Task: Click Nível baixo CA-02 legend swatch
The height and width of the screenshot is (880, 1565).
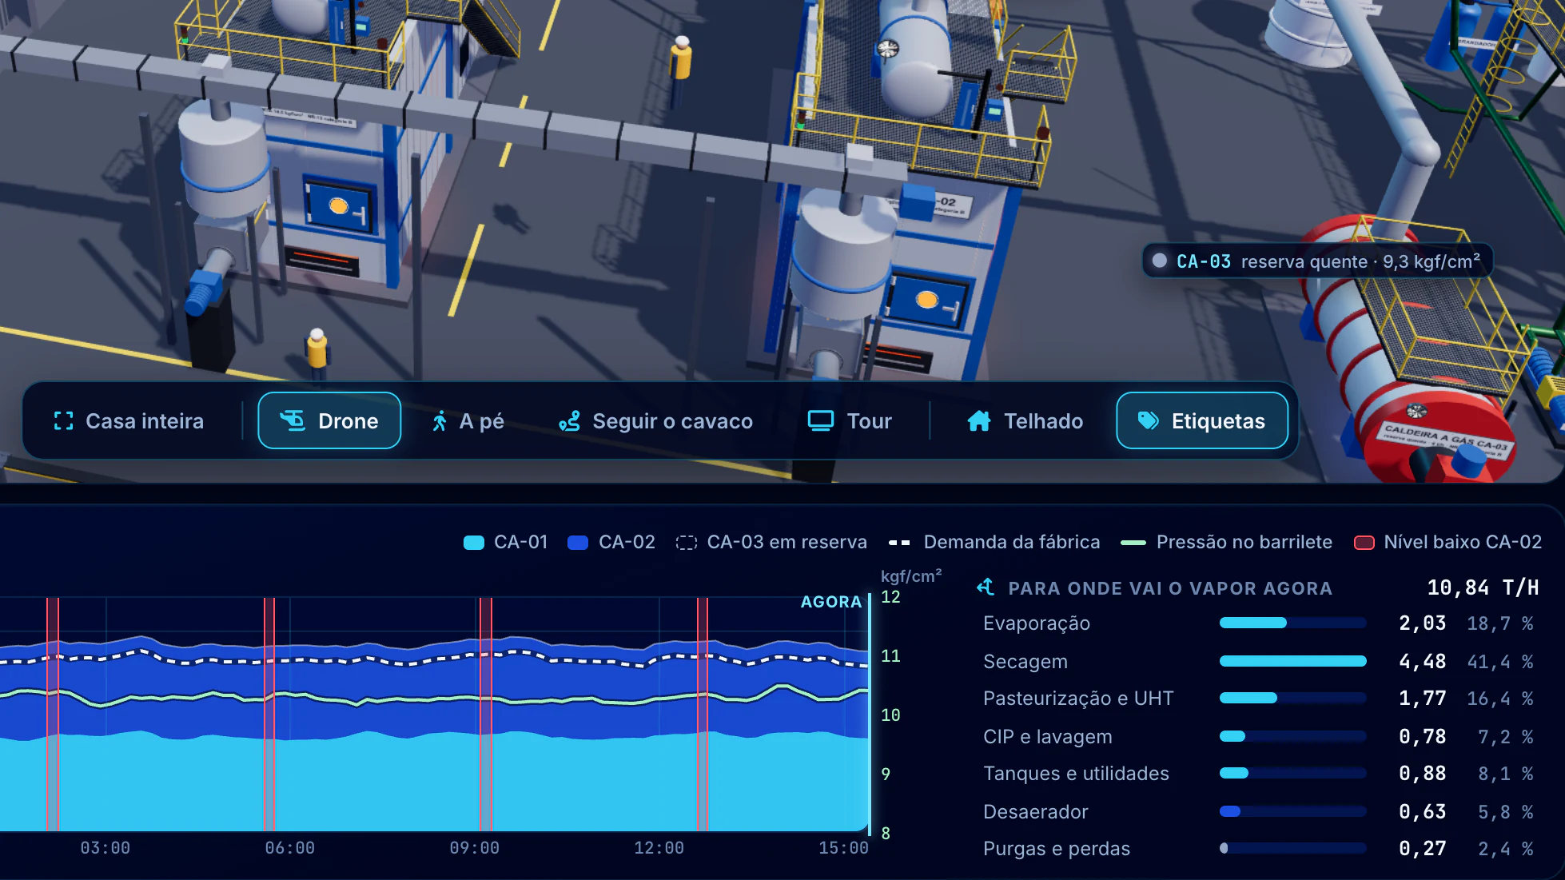Action: [x=1364, y=543]
